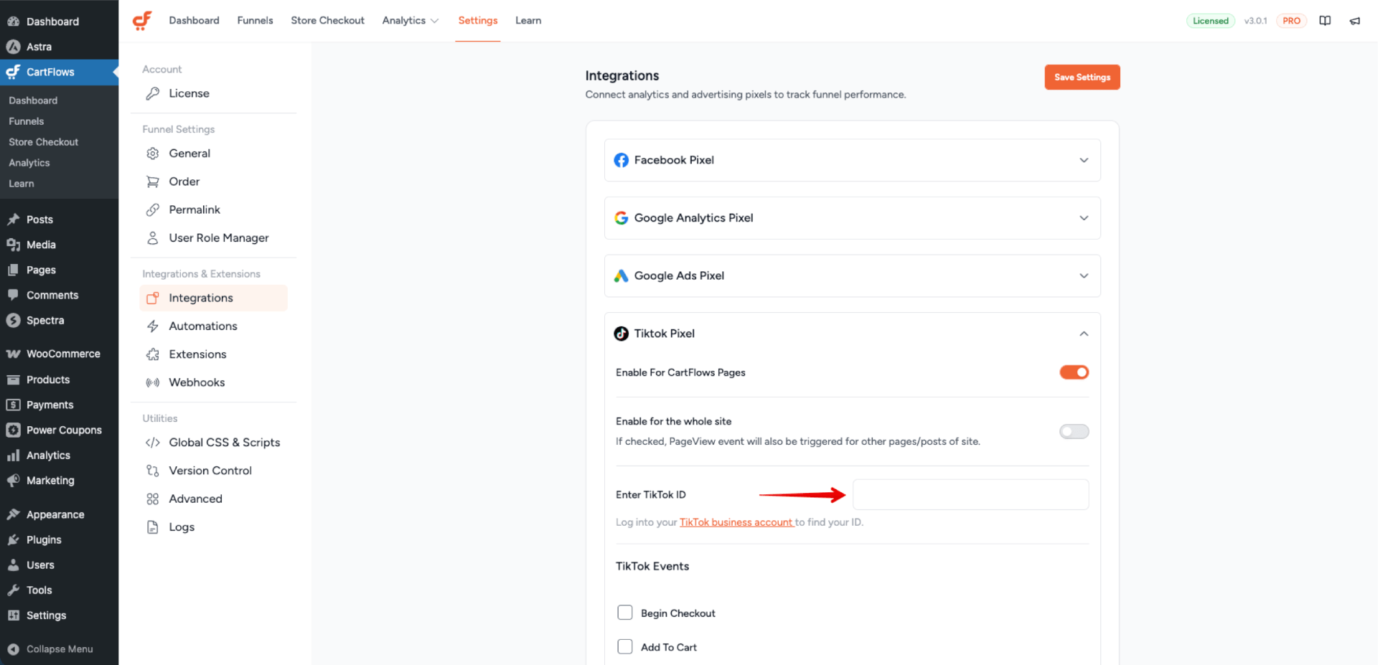Click the Google Ads logo icon
1378x665 pixels.
click(621, 275)
